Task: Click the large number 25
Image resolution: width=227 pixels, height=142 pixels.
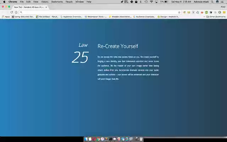Action: coord(80,57)
